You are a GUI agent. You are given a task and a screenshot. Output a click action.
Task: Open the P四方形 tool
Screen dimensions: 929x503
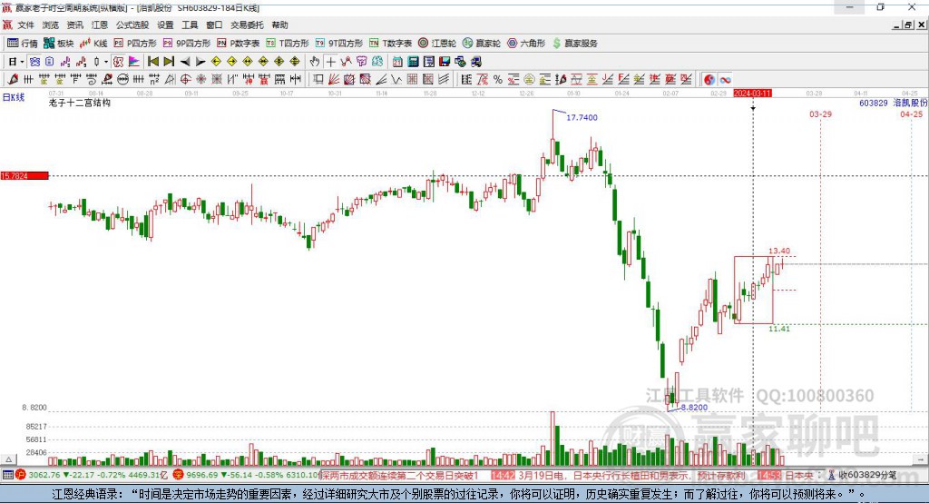(x=135, y=44)
